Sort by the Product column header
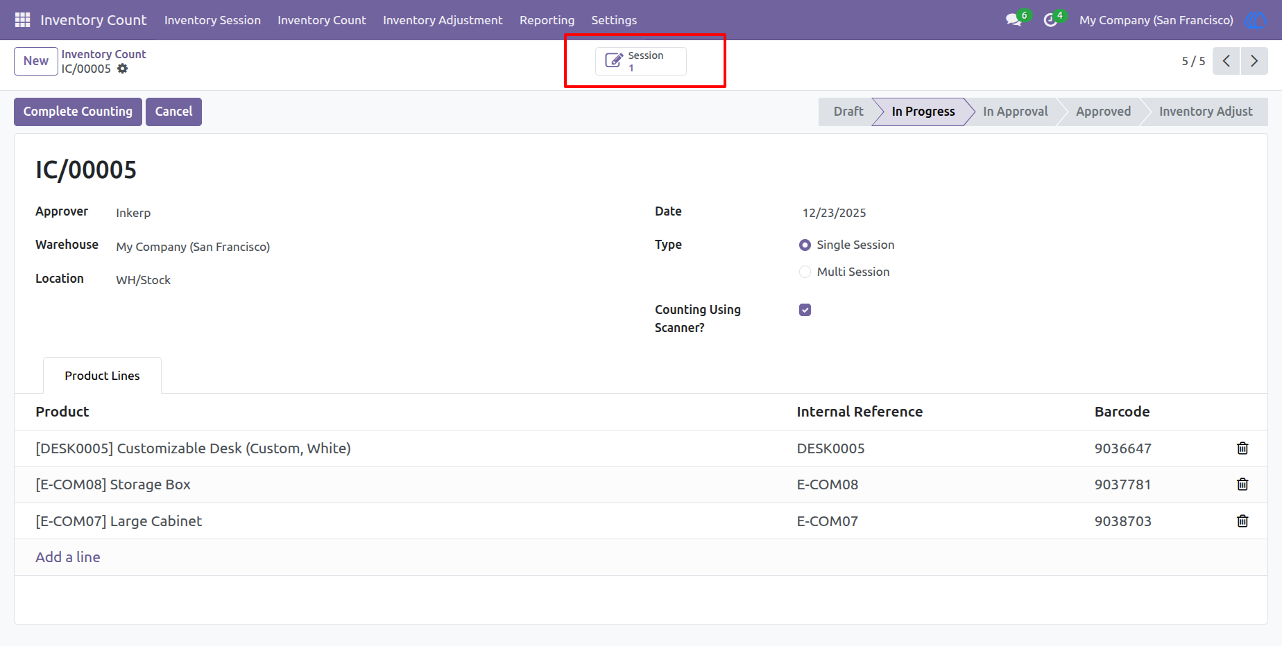This screenshot has width=1282, height=646. [62, 412]
